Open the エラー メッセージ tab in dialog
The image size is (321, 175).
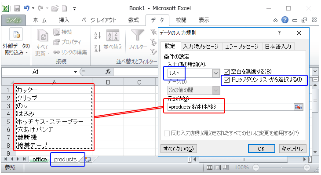tap(242, 47)
